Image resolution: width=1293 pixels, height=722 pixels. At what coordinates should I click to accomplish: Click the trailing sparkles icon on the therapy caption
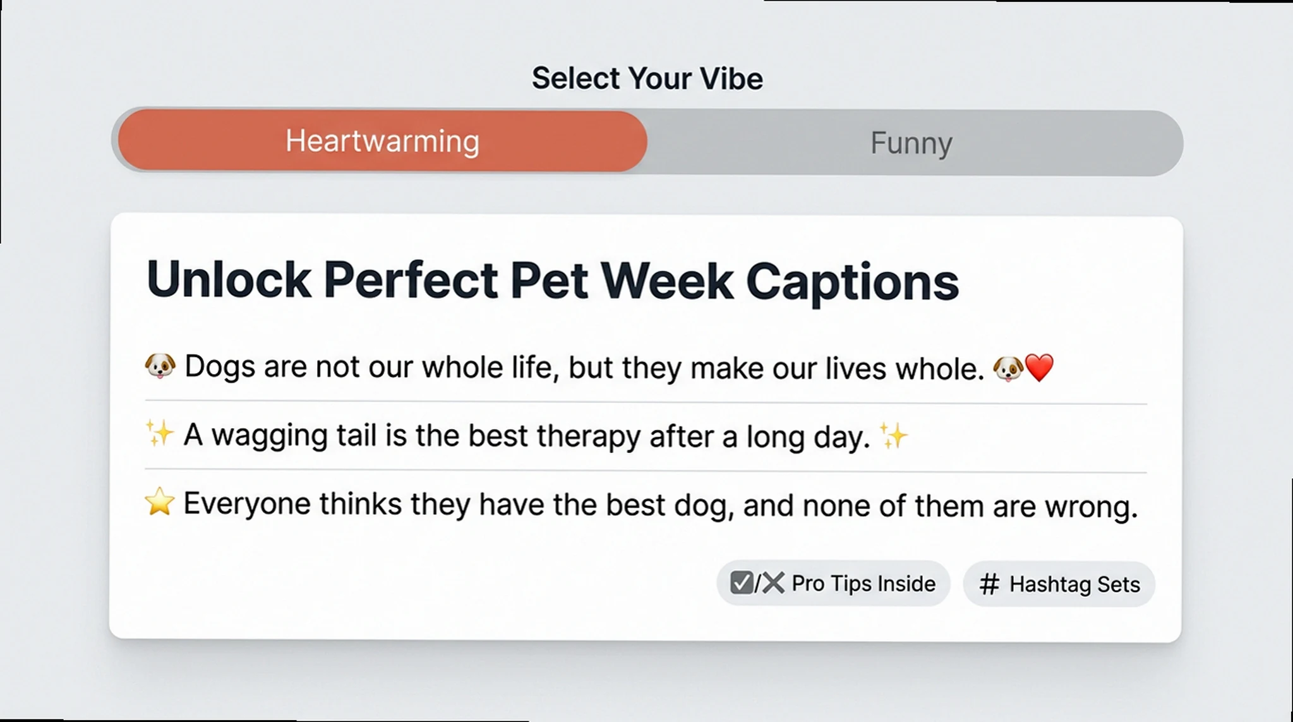(x=891, y=433)
